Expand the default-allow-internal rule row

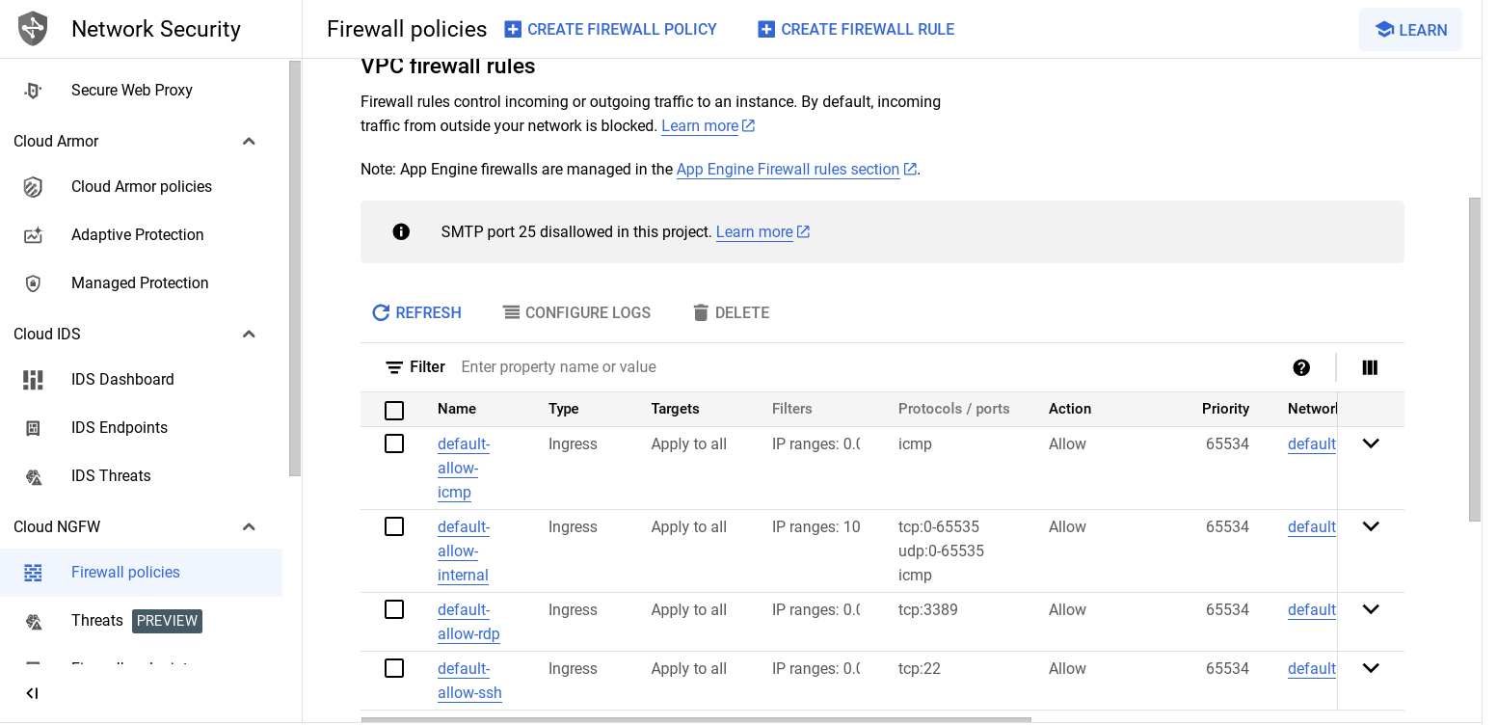point(1371,526)
